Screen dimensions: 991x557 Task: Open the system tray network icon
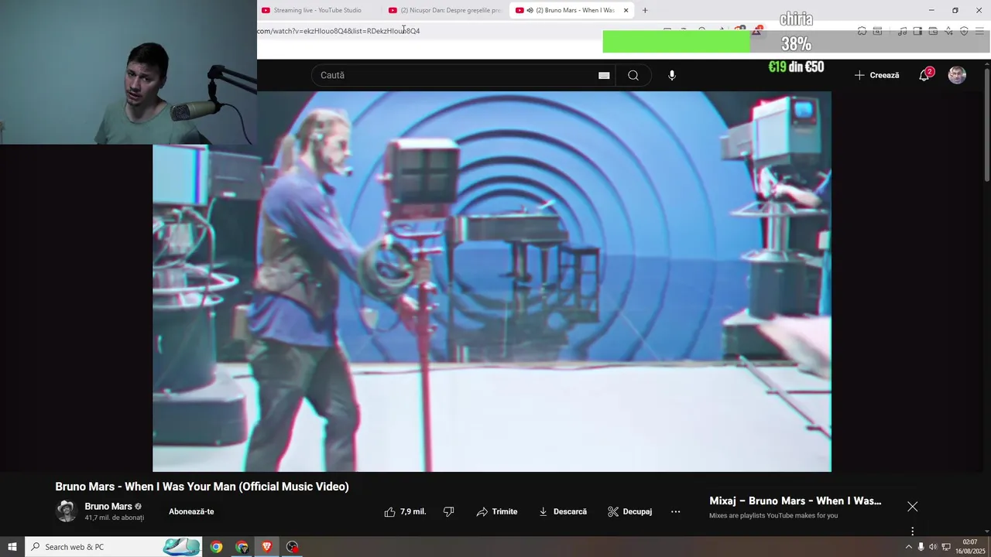[x=946, y=547]
